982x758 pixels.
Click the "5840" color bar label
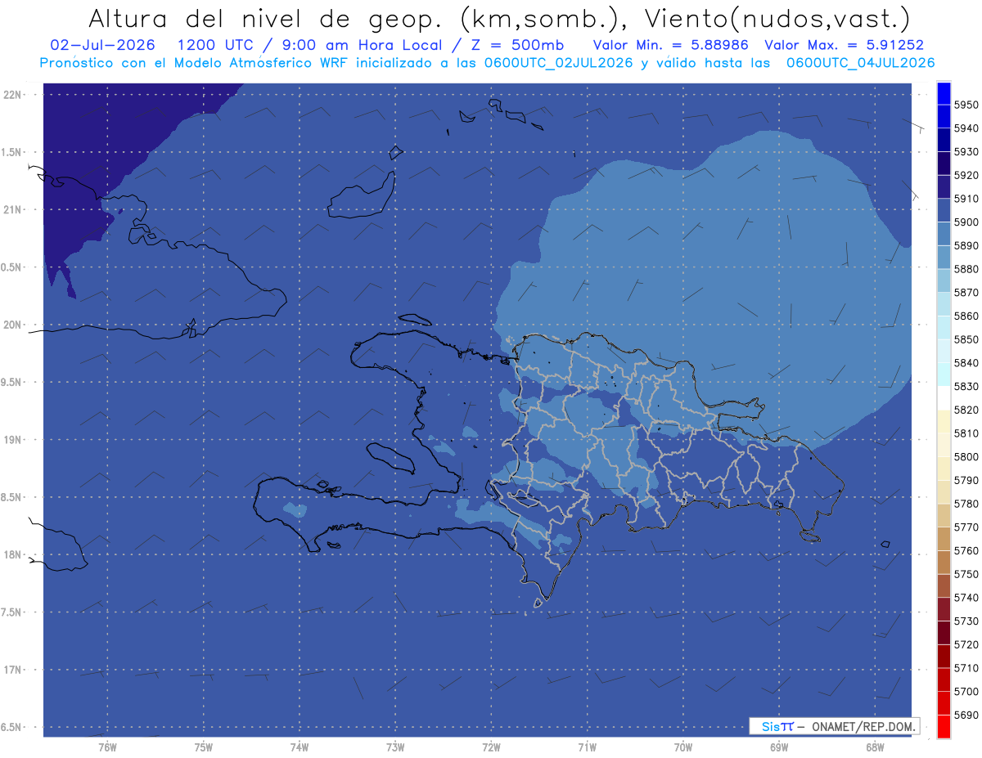[x=966, y=362]
